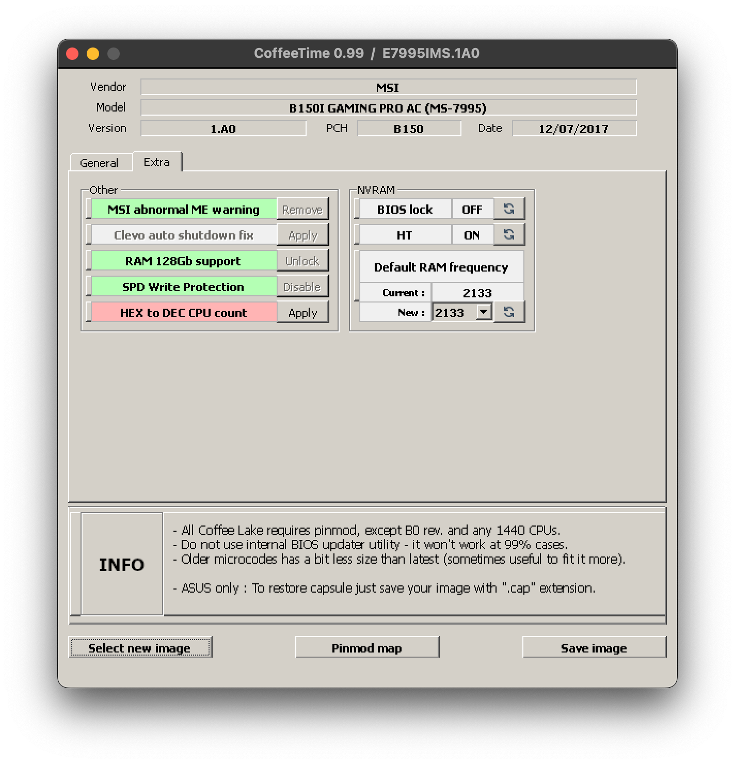Click the Clevo auto shutdown fix label
The height and width of the screenshot is (764, 735).
[184, 235]
